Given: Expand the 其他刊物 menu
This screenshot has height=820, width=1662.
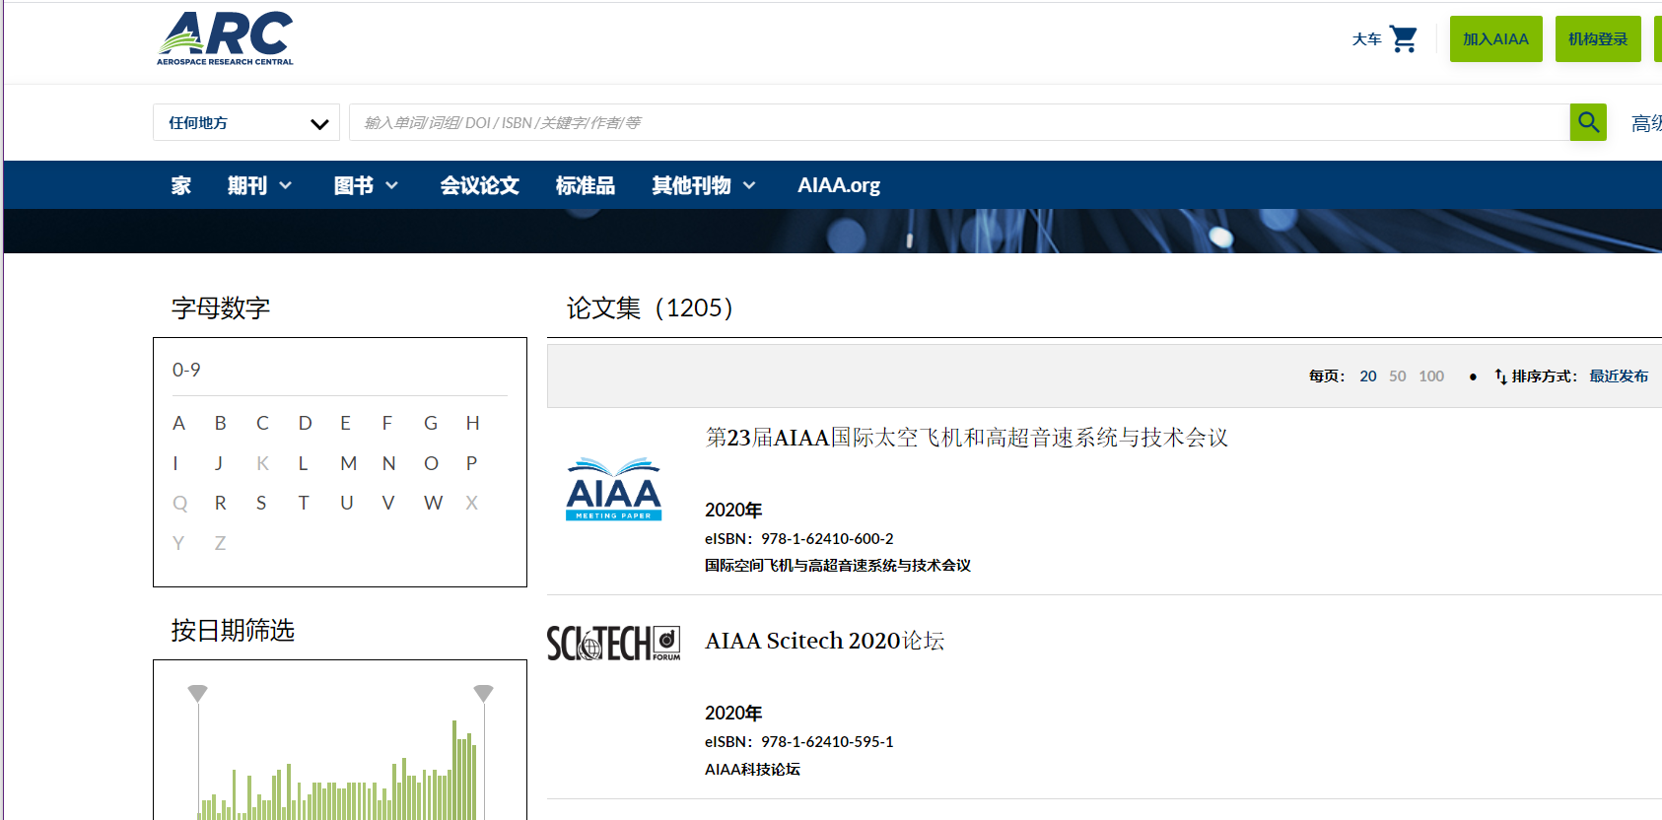Looking at the screenshot, I should click(x=704, y=185).
